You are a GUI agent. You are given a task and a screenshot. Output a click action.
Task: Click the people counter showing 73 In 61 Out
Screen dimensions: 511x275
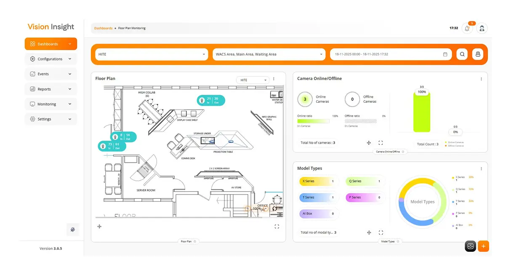click(112, 146)
